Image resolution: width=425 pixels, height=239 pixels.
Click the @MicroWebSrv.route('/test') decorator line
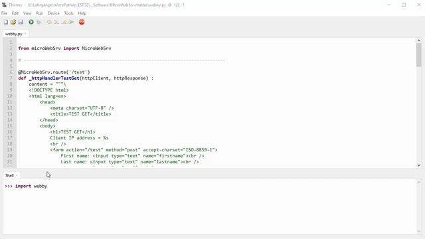point(54,72)
